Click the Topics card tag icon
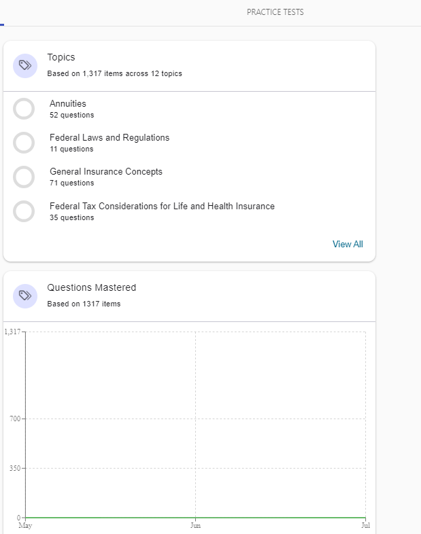 click(x=25, y=66)
